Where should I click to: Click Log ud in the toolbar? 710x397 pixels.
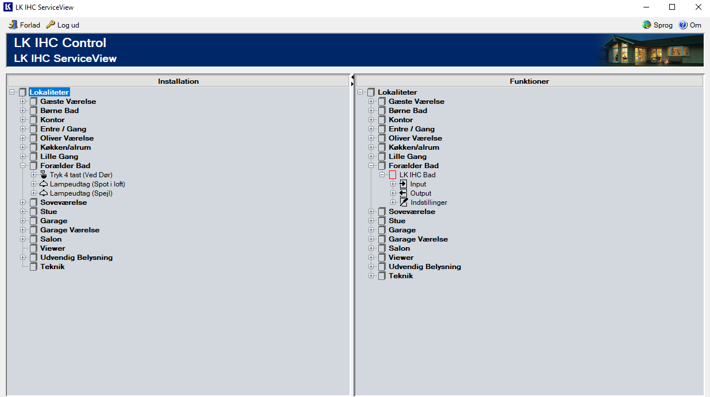click(x=63, y=25)
